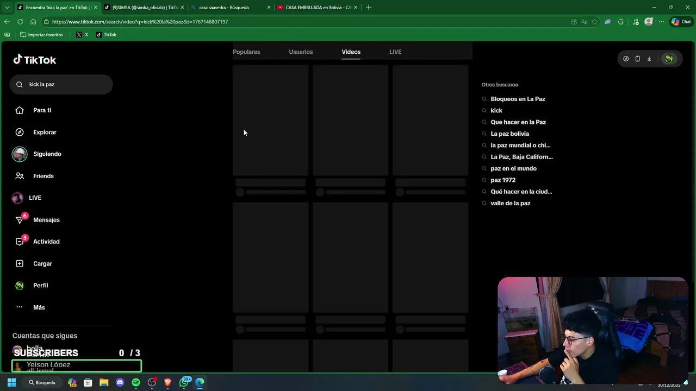Click the 'paz 1972' suggestion
696x391 pixels.
[503, 180]
